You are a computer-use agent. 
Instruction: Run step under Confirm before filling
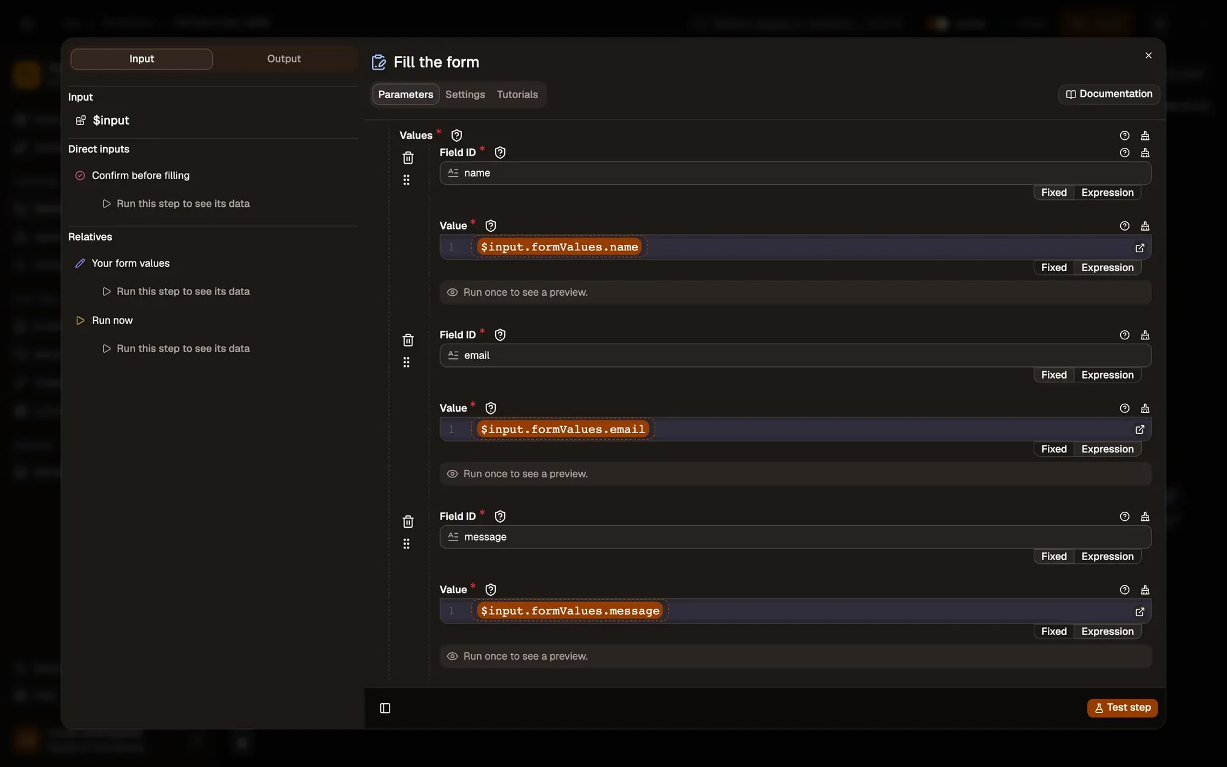click(x=176, y=204)
